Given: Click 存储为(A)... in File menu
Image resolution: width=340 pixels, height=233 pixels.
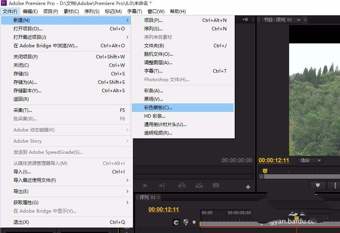Looking at the screenshot, I should (66, 82).
